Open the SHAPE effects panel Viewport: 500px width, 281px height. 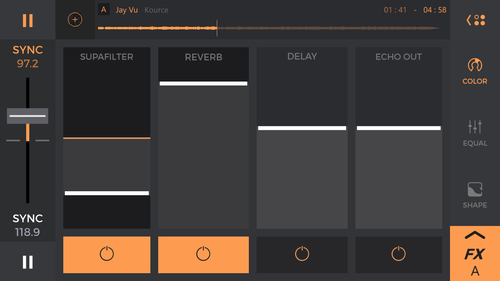[x=475, y=195]
